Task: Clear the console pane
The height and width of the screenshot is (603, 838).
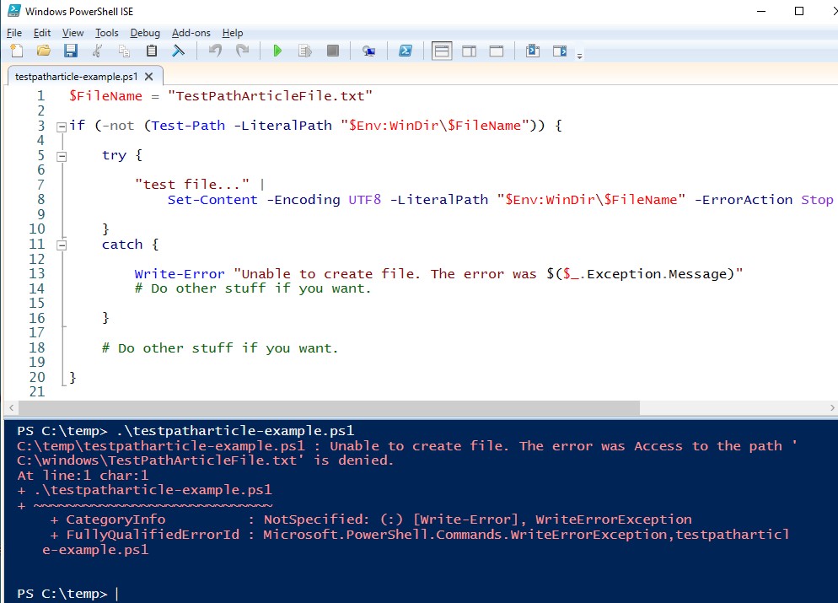Action: coord(177,51)
